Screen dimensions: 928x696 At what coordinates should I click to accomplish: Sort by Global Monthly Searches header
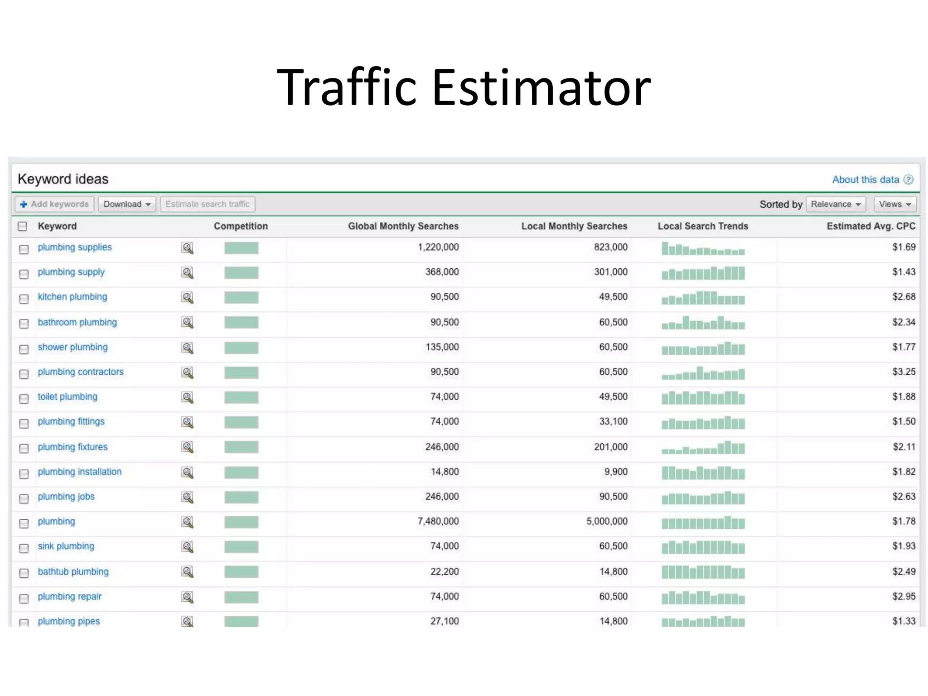(403, 226)
